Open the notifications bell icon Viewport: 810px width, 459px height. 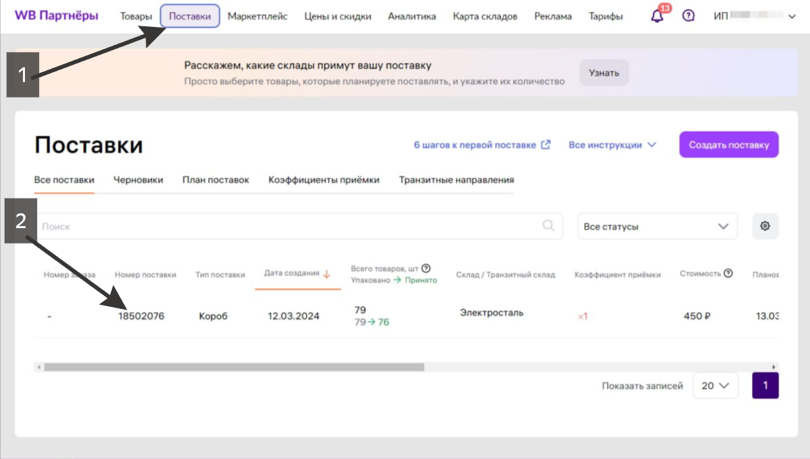657,15
